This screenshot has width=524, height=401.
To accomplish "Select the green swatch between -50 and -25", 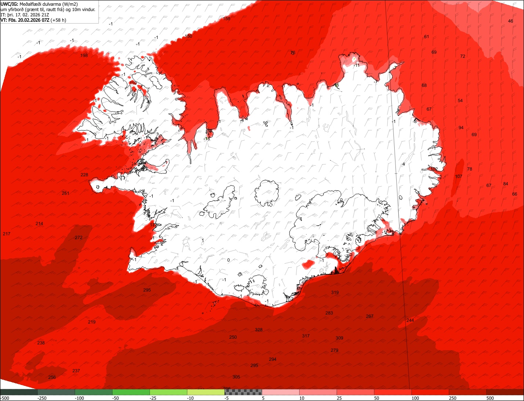I will (131, 392).
